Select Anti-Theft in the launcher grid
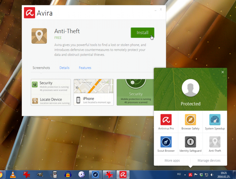Image resolution: width=236 pixels, height=179 pixels. tap(215, 144)
